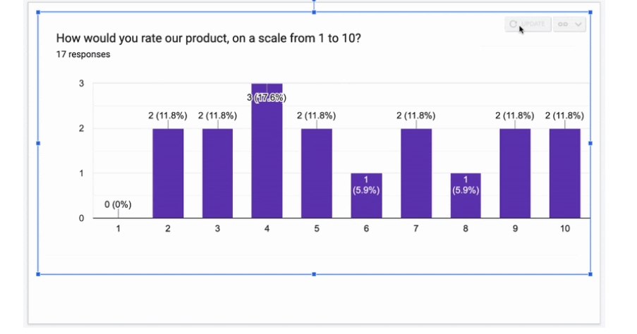The width and height of the screenshot is (637, 334).
Task: Click the x-axis label "8"
Action: tap(466, 229)
